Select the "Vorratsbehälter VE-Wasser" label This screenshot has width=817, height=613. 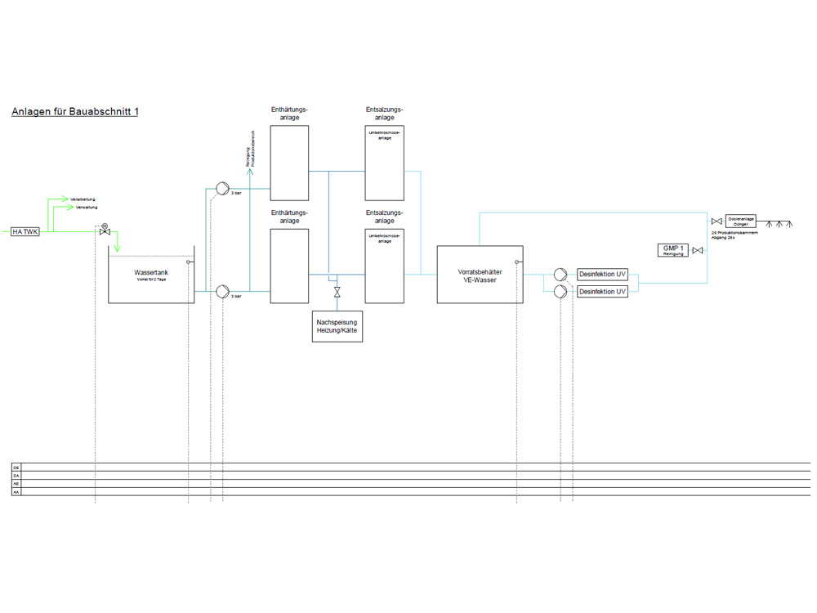(480, 275)
